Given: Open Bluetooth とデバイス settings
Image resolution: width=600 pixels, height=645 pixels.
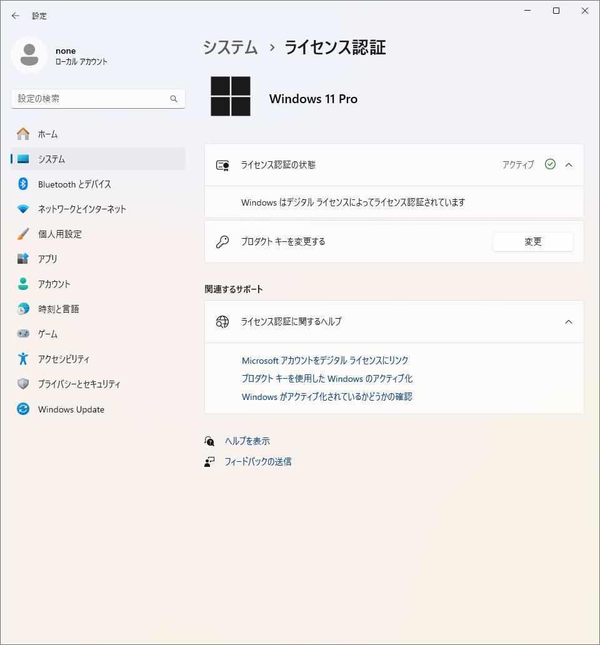Looking at the screenshot, I should pos(98,184).
